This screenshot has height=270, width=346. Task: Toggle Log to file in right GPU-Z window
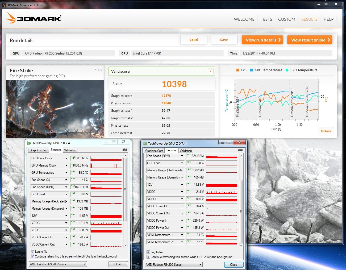coord(148,252)
